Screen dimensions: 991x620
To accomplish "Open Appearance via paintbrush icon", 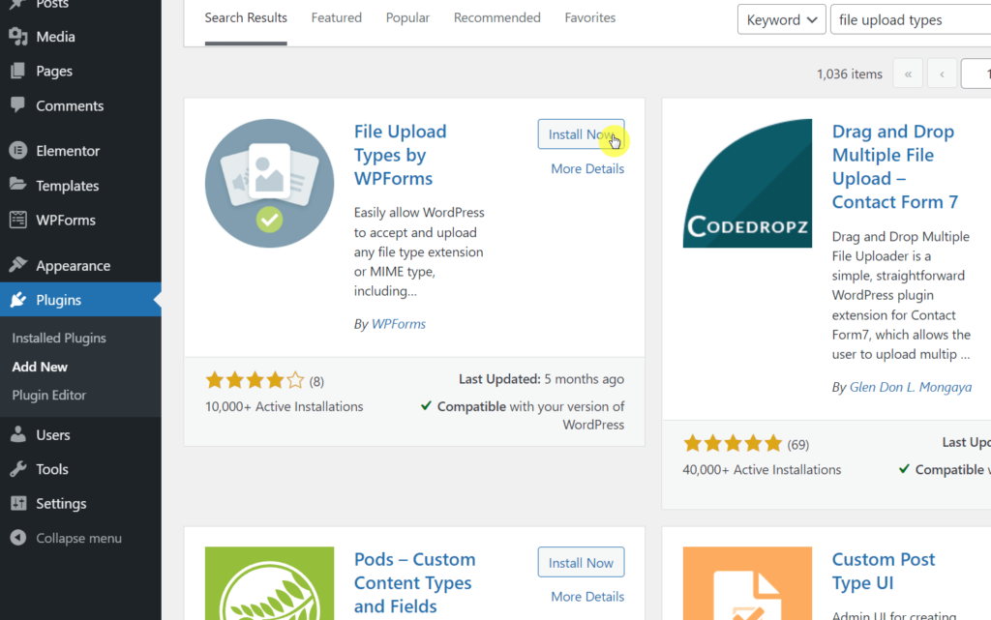I will click(18, 265).
